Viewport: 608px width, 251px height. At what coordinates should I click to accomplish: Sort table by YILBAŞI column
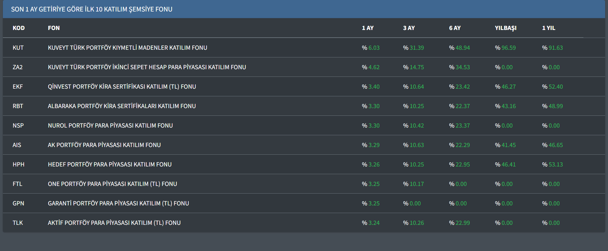(505, 28)
